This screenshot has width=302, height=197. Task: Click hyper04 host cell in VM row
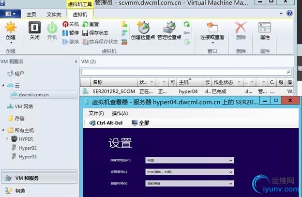pyautogui.click(x=188, y=91)
